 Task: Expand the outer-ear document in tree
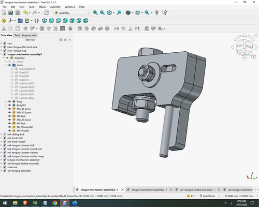(2, 167)
